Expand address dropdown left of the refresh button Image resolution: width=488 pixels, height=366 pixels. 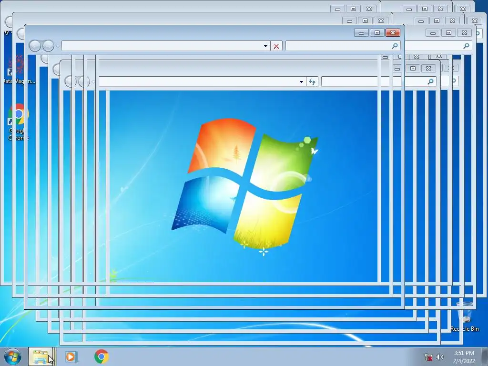coord(301,82)
